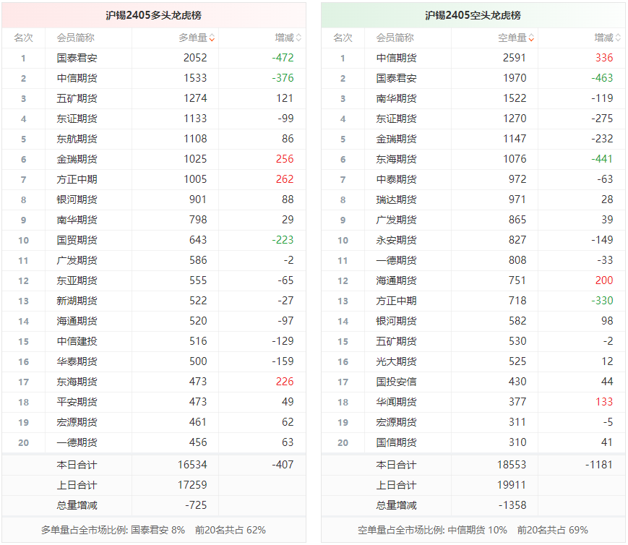Select 金瑞期货 in the long ranking
Image resolution: width=628 pixels, height=545 pixels.
pyautogui.click(x=77, y=159)
